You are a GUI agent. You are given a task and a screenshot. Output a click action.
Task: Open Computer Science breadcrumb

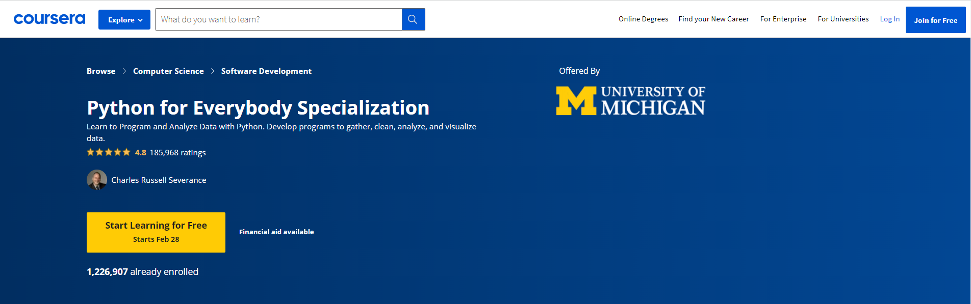click(168, 71)
